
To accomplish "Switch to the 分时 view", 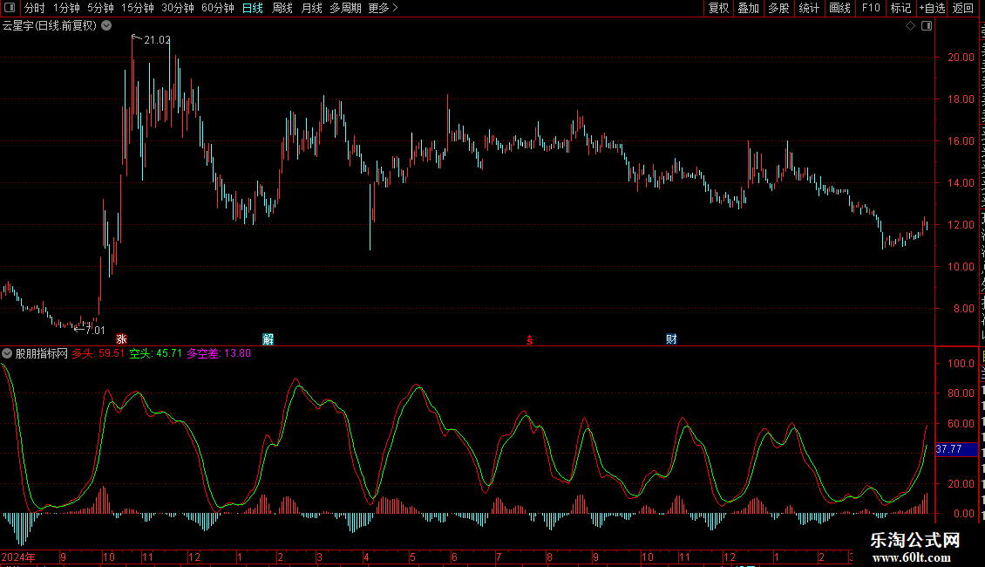I will [x=35, y=8].
